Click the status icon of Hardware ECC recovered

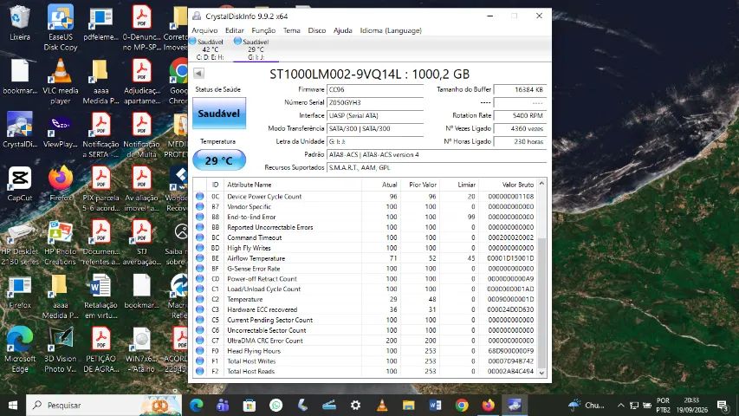pos(200,309)
